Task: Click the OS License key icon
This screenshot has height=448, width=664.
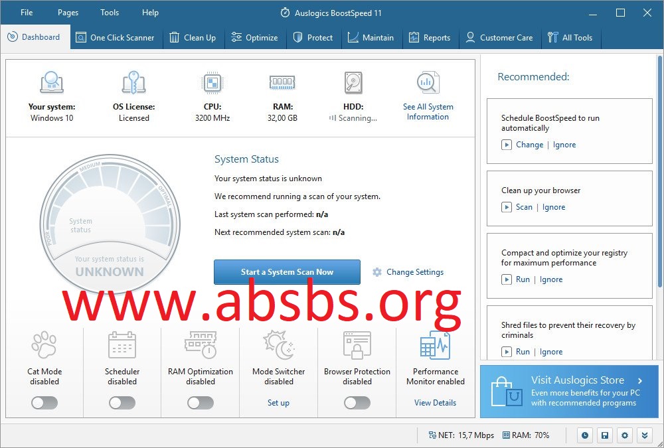Action: click(x=133, y=83)
